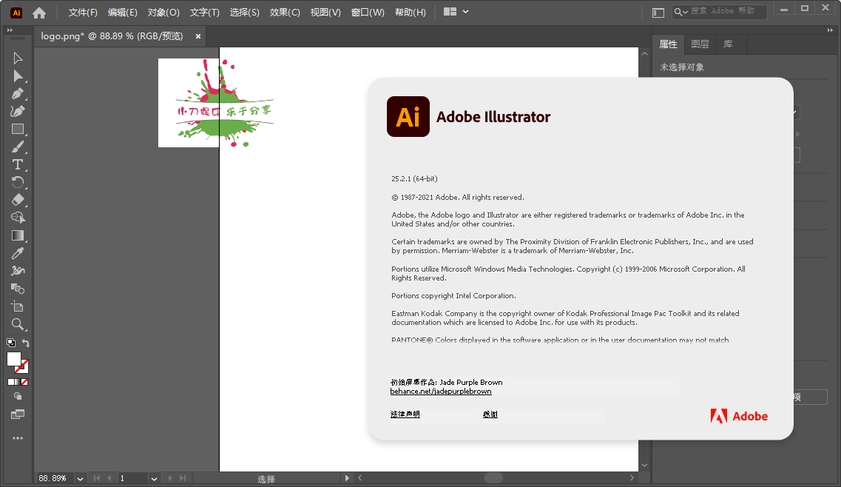
Task: Open the zoom level dropdown
Action: point(80,479)
